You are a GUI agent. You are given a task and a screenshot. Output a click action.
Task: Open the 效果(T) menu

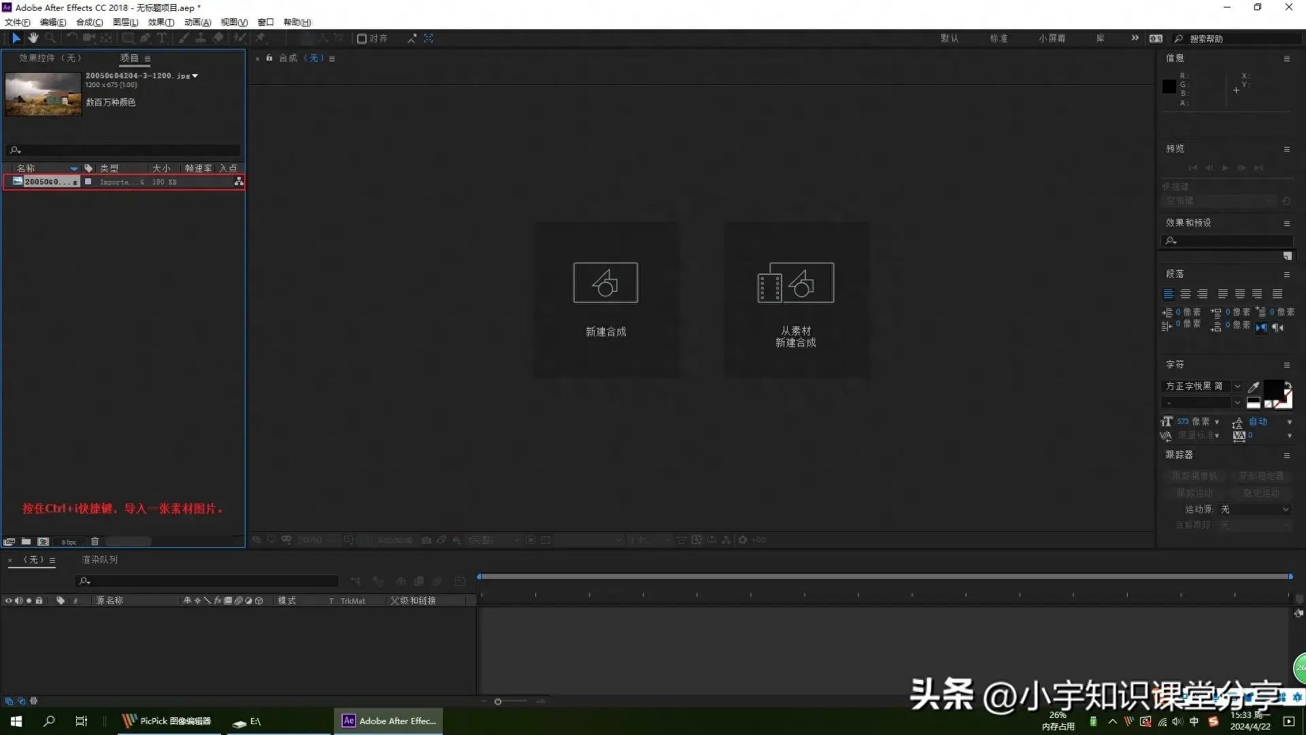pos(161,22)
